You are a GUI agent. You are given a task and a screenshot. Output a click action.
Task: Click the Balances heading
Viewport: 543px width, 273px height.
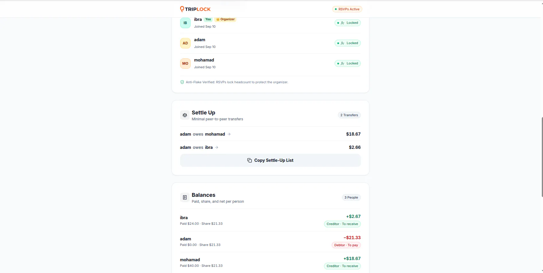pos(203,195)
